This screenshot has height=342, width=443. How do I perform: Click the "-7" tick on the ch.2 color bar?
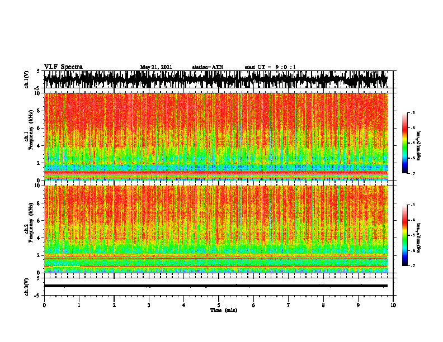click(413, 265)
